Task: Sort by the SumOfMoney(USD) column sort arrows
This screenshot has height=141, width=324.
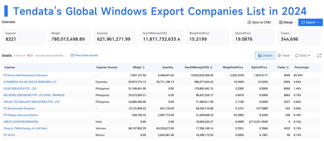Action: pos(211,67)
